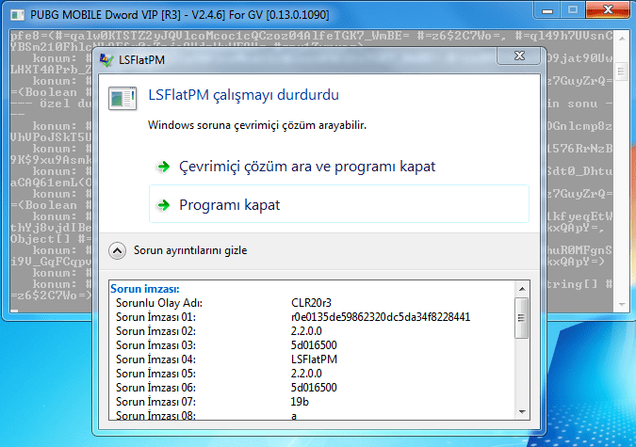Click 'Sorun ayrıntılarını gizle' label

coord(190,250)
